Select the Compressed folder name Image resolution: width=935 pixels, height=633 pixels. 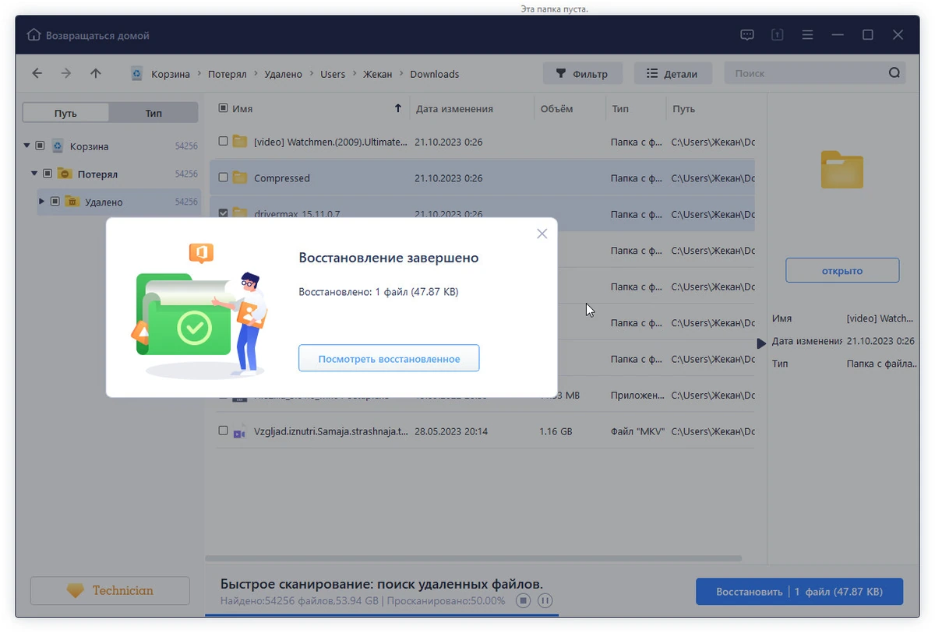pyautogui.click(x=281, y=178)
